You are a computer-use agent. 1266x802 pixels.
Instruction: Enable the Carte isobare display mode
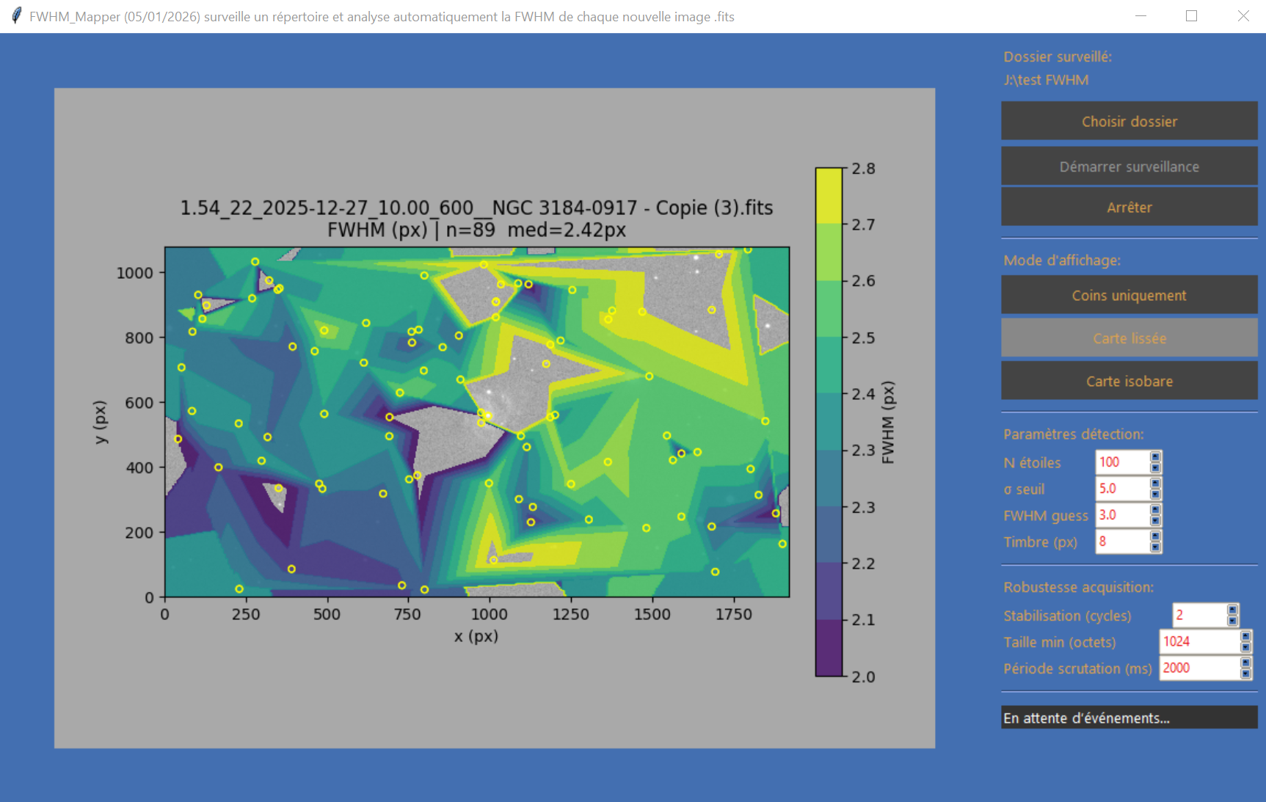[1129, 381]
